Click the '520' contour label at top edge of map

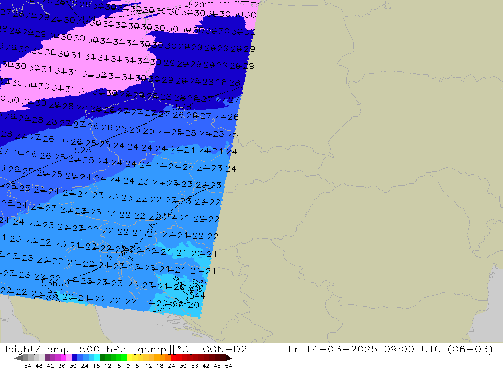pyautogui.click(x=196, y=5)
